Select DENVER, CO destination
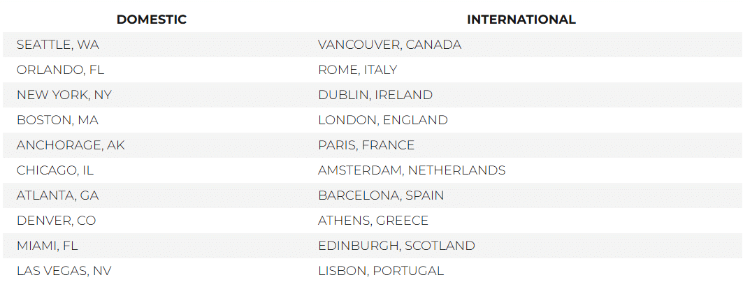743x289 pixels. [x=57, y=221]
